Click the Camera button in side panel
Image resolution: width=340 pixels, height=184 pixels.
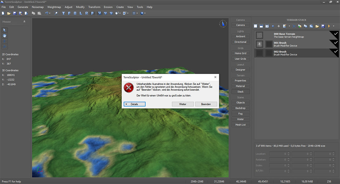tap(240, 25)
